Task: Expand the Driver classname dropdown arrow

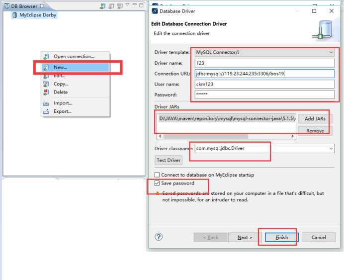Action: point(331,149)
